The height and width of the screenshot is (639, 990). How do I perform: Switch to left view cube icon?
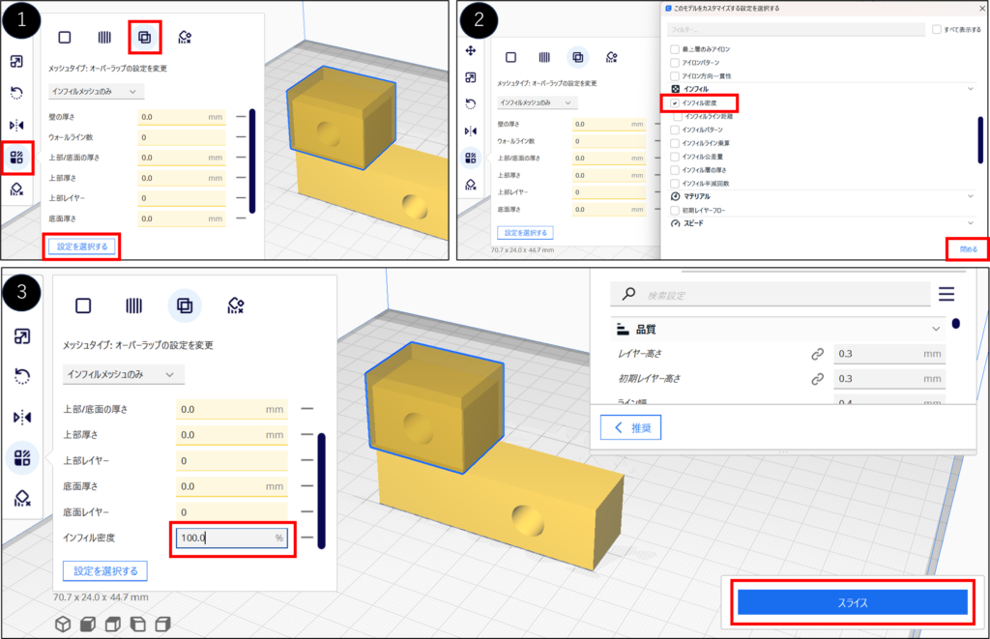(137, 624)
